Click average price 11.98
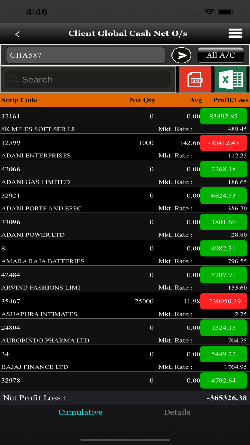250x445 pixels. pos(192,302)
